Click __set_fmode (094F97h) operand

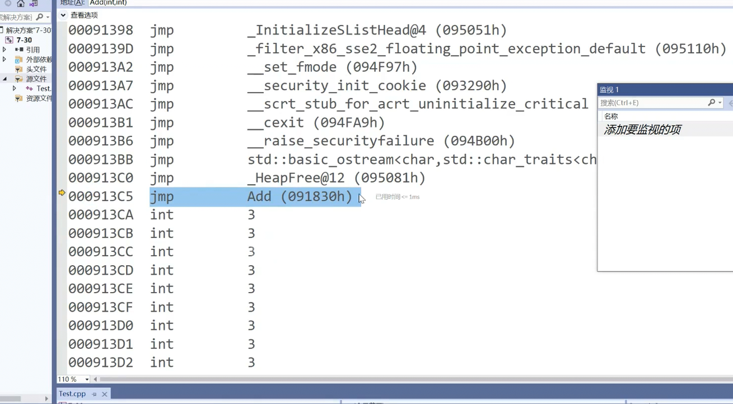point(333,67)
